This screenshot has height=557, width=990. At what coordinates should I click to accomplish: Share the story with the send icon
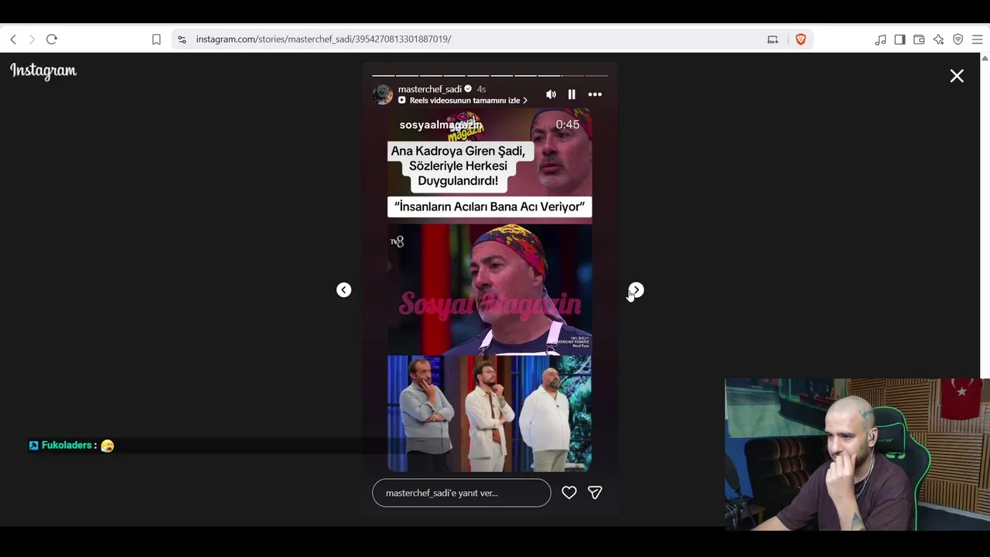(595, 493)
